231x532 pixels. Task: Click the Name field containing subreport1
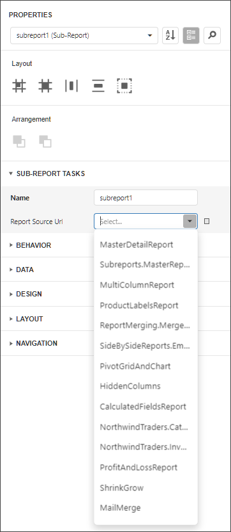click(x=145, y=198)
